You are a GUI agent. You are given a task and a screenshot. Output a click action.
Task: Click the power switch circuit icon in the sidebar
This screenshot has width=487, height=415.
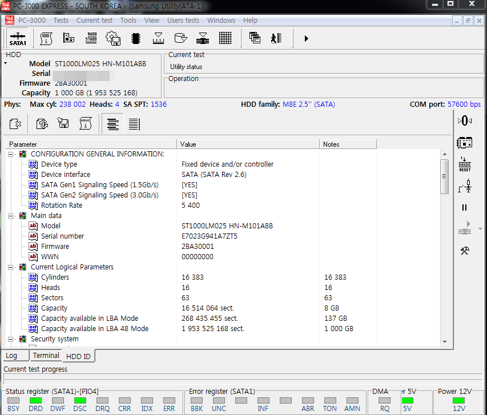(x=465, y=186)
